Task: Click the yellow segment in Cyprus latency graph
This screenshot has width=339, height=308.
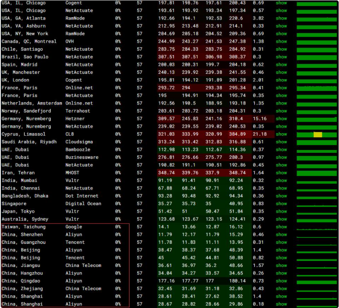Action: point(318,134)
